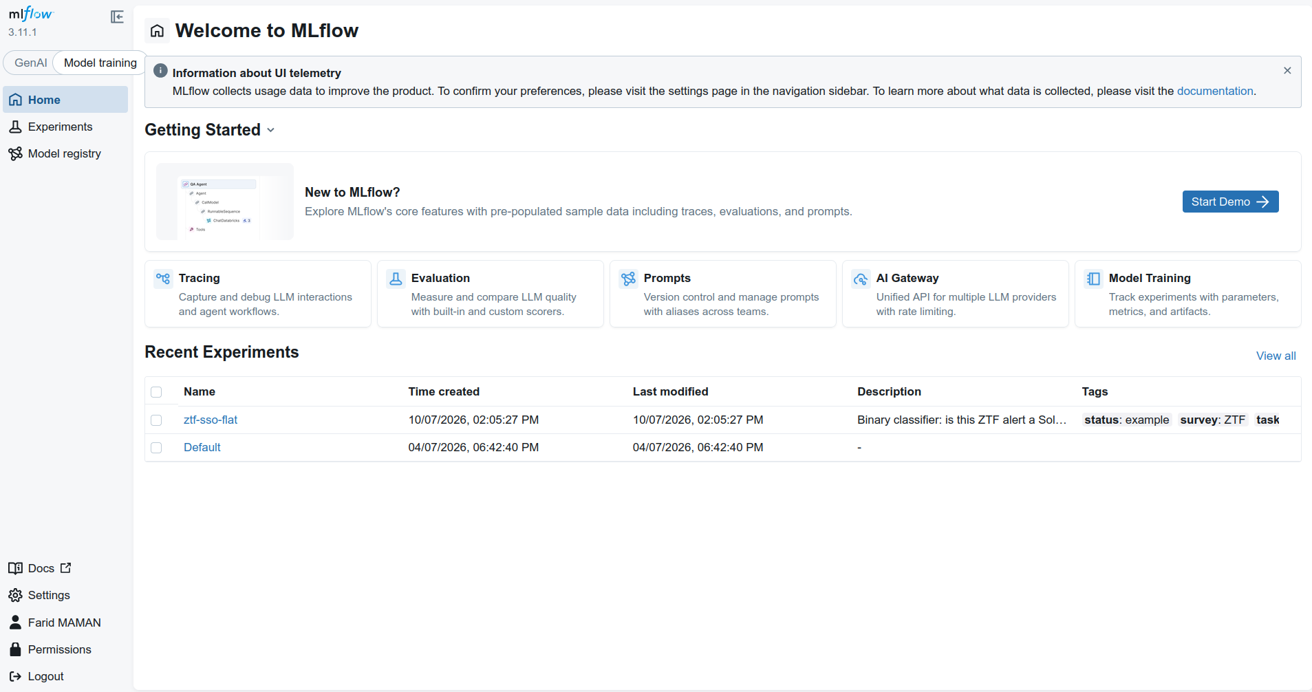This screenshot has width=1312, height=692.
Task: Collapse the sidebar with the toggle icon
Action: coord(117,17)
